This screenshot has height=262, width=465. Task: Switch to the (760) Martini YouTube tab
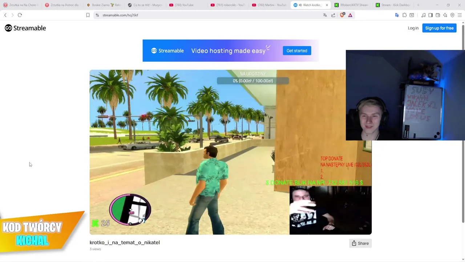[x=269, y=5]
